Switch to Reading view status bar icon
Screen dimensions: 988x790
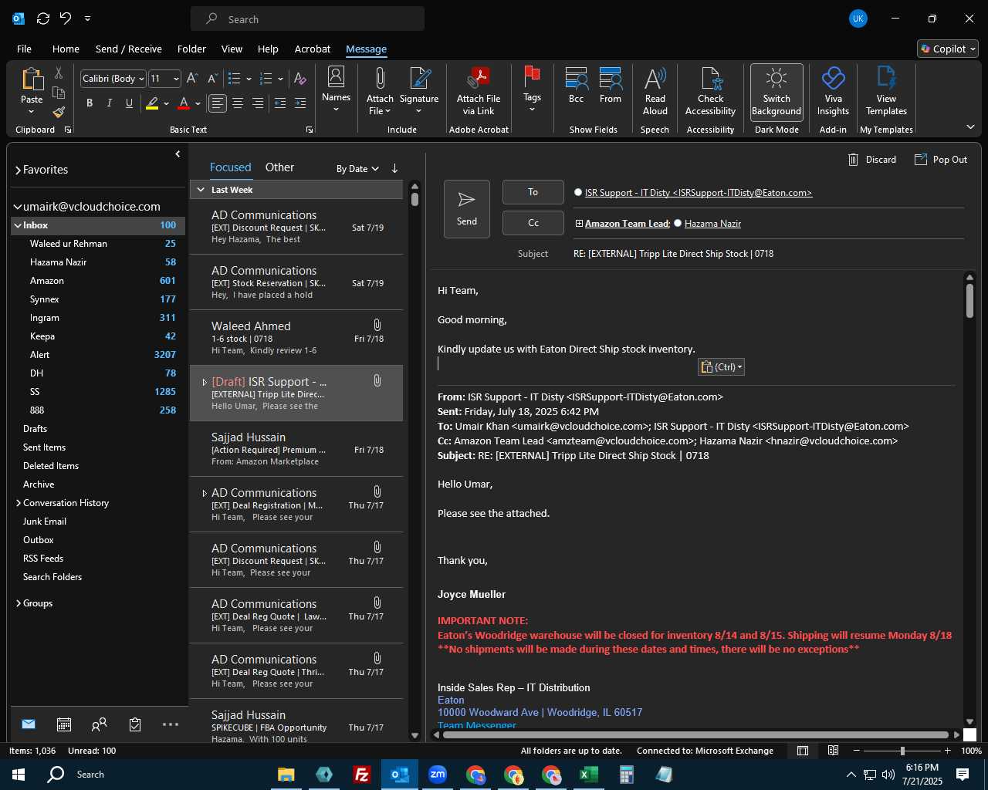click(833, 751)
